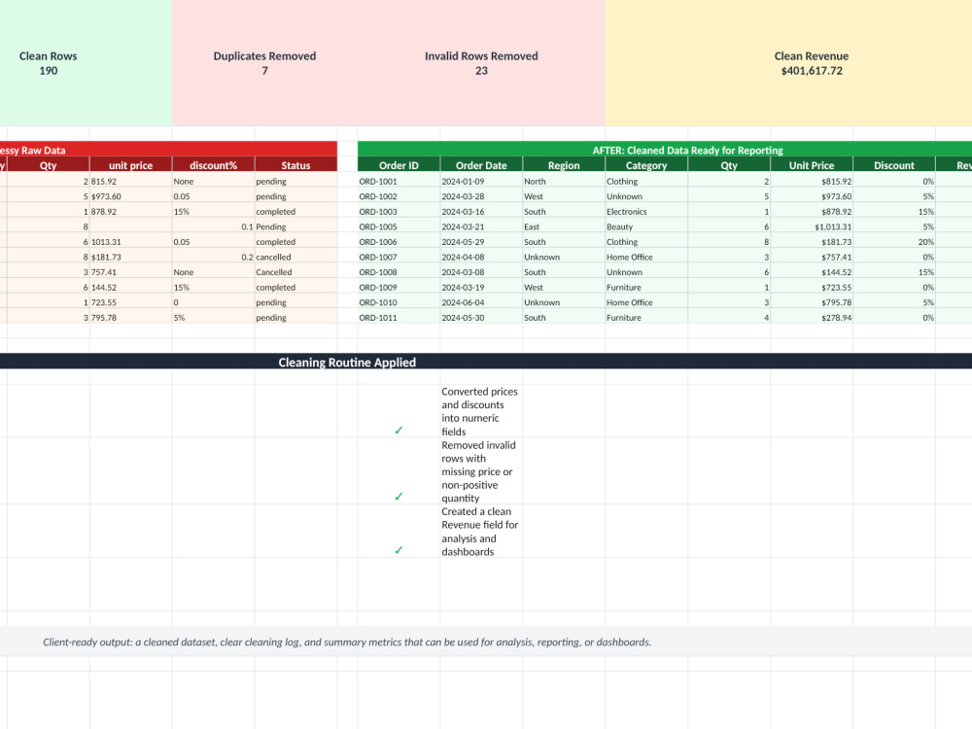Click order date 2024-06-04
This screenshot has height=729, width=972.
(x=481, y=302)
